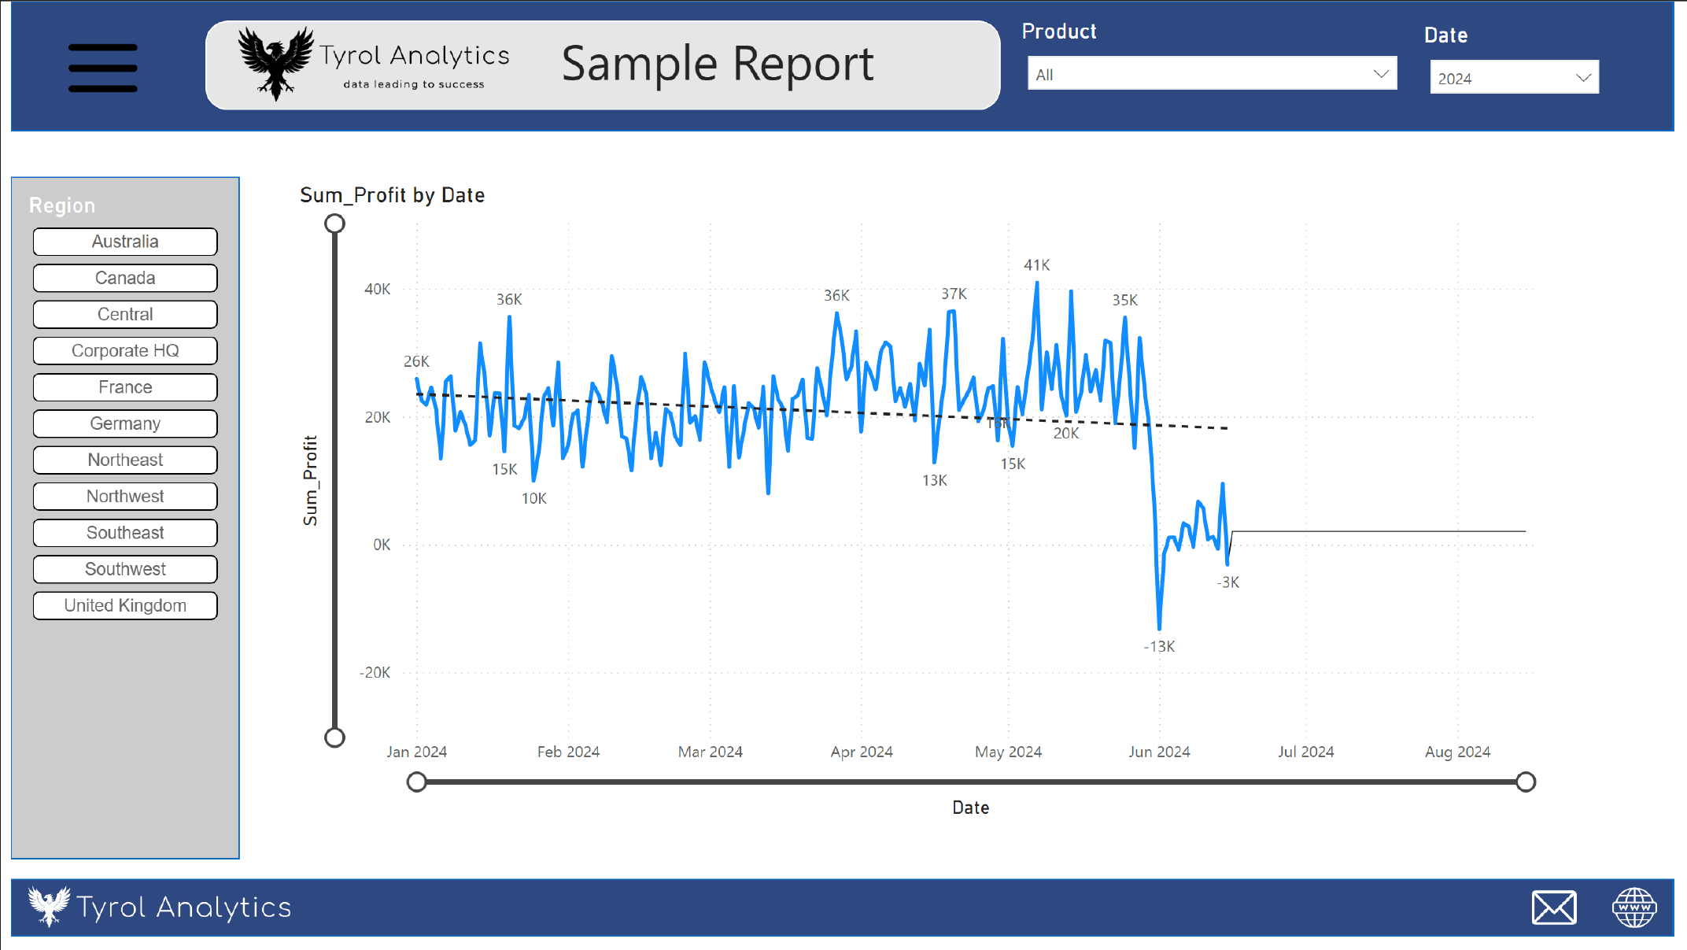The width and height of the screenshot is (1687, 950).
Task: Select United Kingdom region button
Action: [x=125, y=605]
